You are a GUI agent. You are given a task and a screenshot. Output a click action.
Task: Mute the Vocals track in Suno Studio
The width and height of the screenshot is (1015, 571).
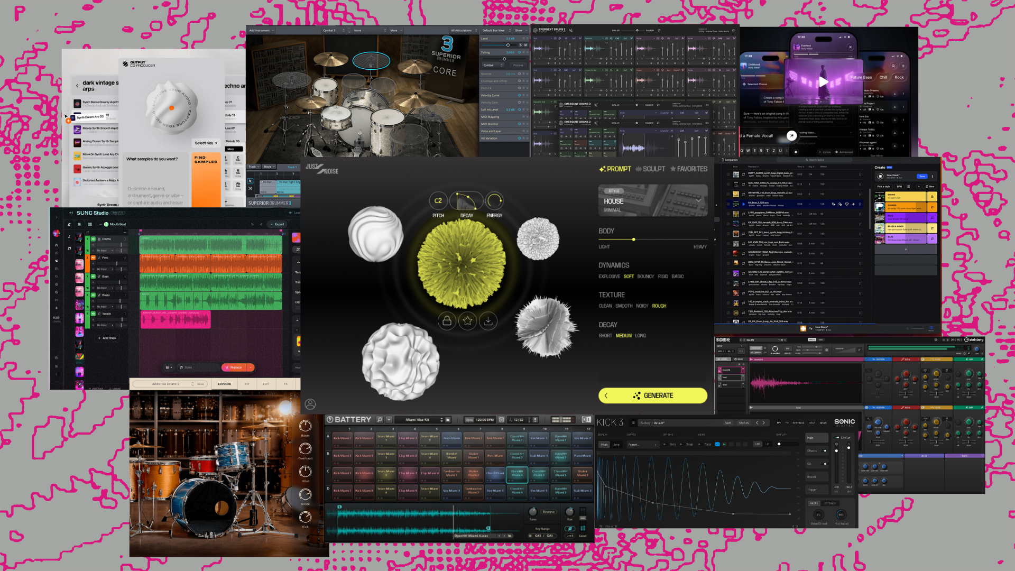pos(93,314)
